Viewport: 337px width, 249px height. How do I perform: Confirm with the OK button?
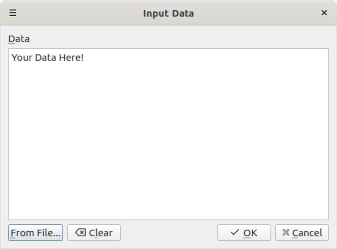[x=244, y=233]
